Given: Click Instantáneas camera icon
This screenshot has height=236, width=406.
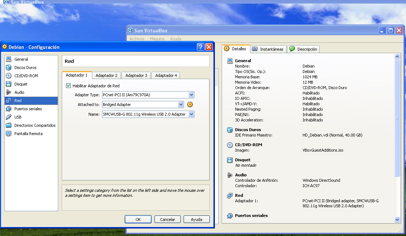Looking at the screenshot, I should click(x=255, y=49).
